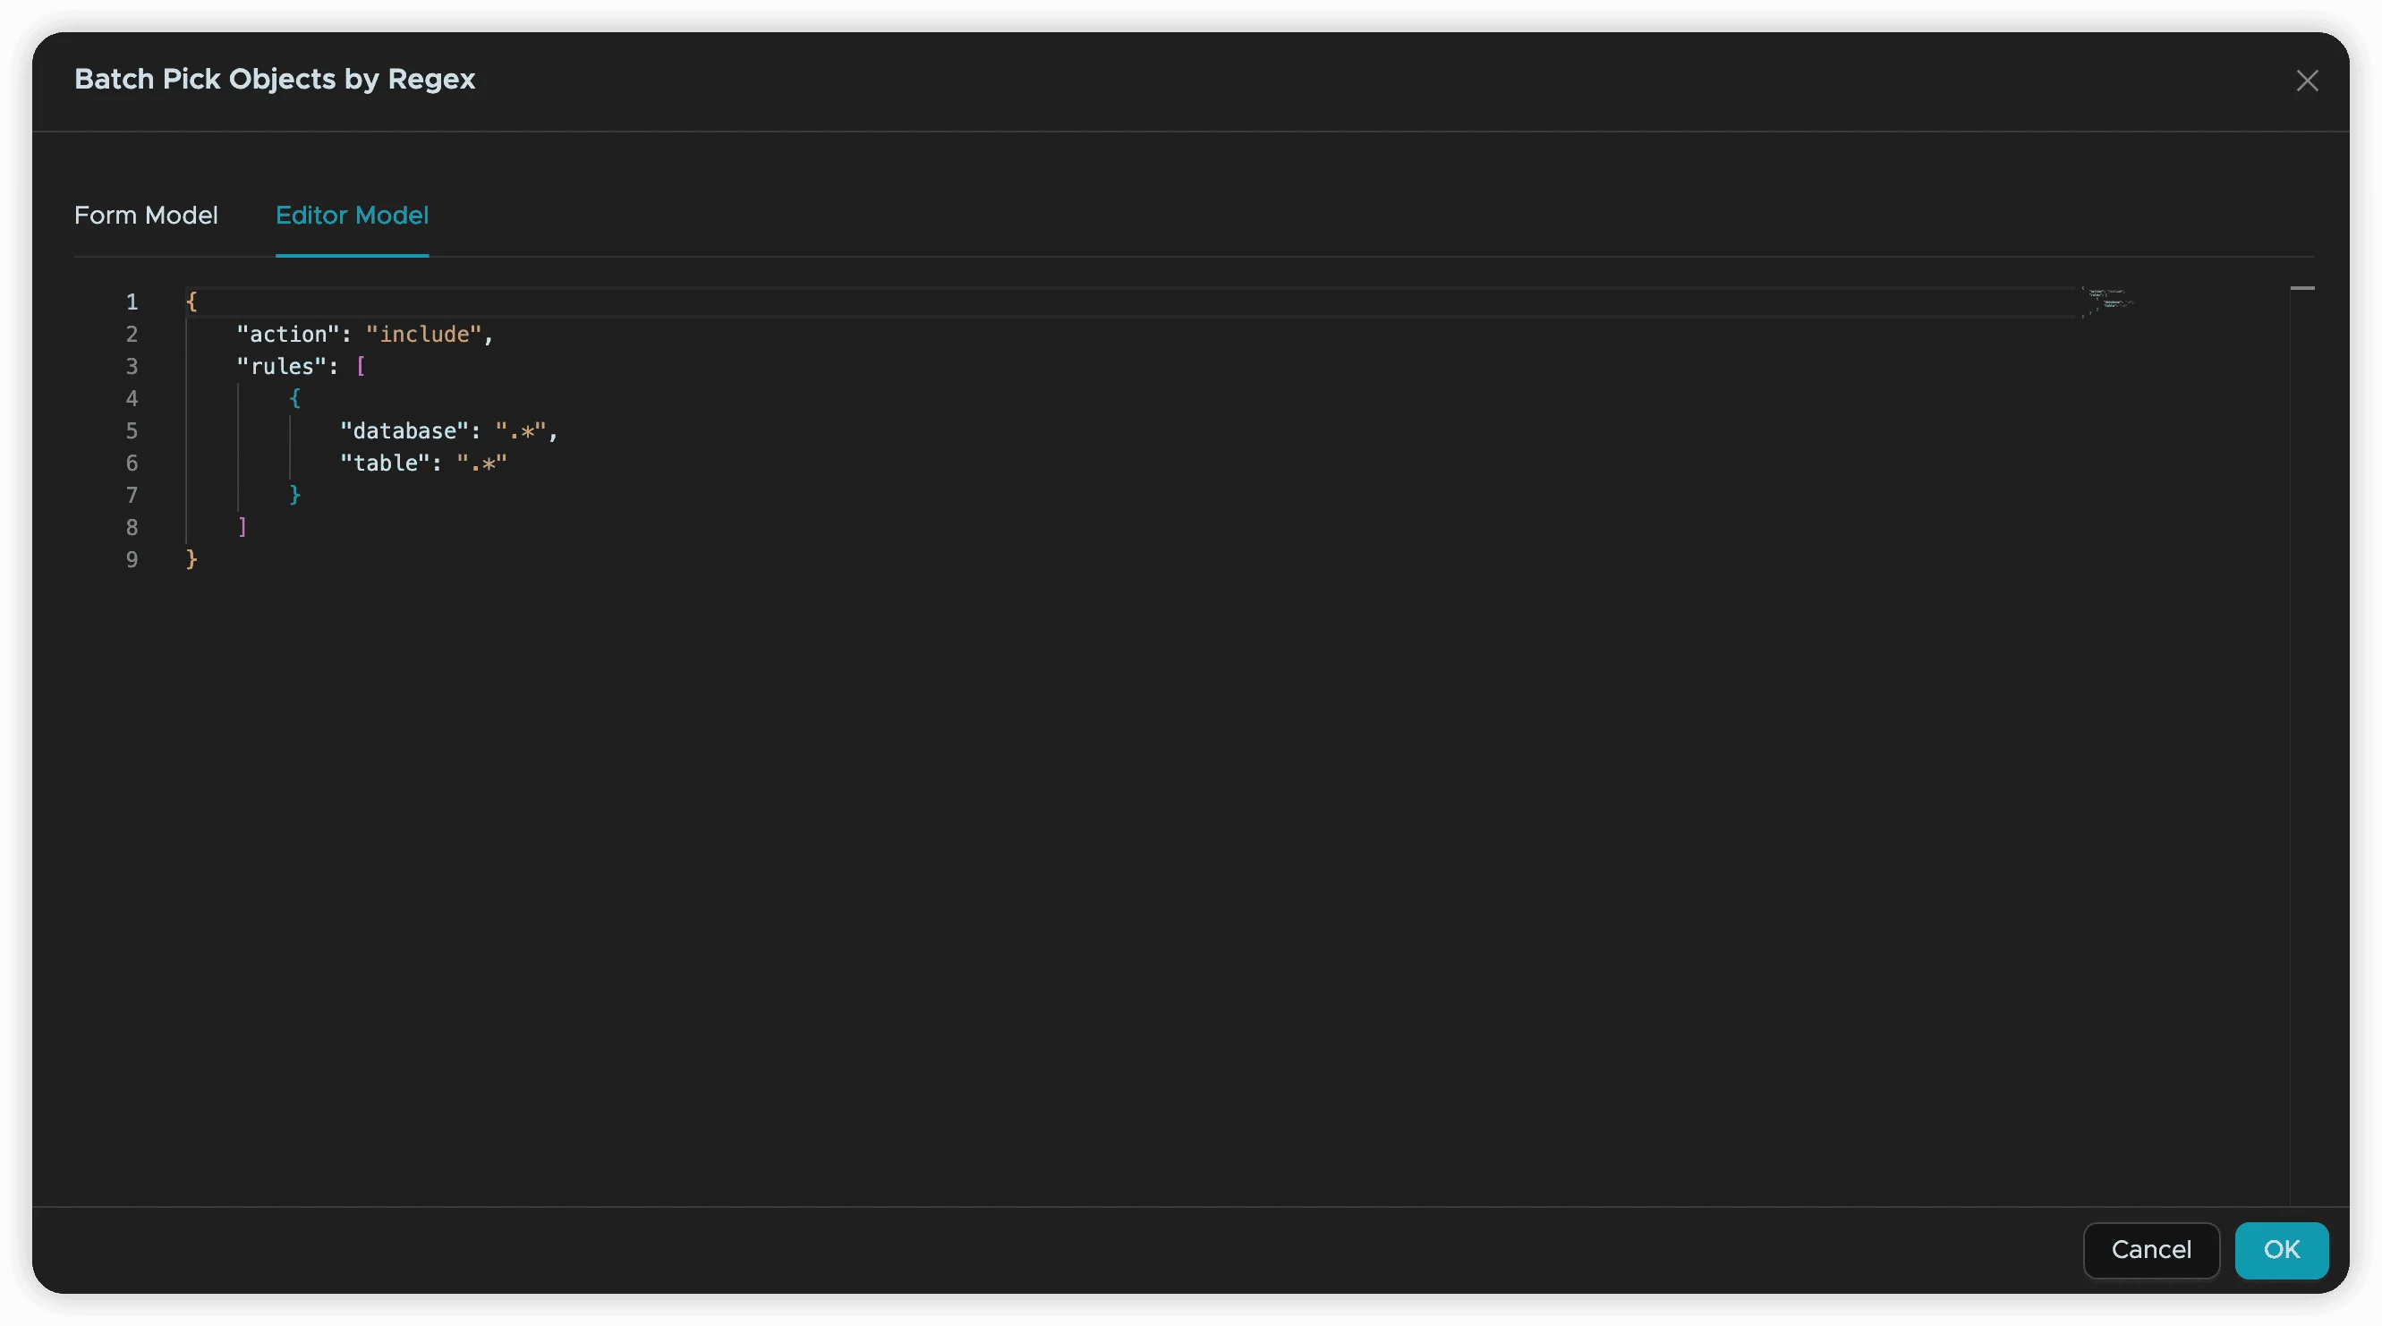The image size is (2382, 1326).
Task: Click the "table" key text
Action: point(386,463)
